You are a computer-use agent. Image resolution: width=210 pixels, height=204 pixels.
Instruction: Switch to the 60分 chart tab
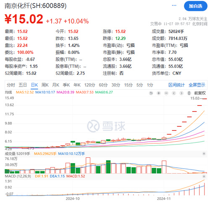pyautogui.click(x=103, y=85)
